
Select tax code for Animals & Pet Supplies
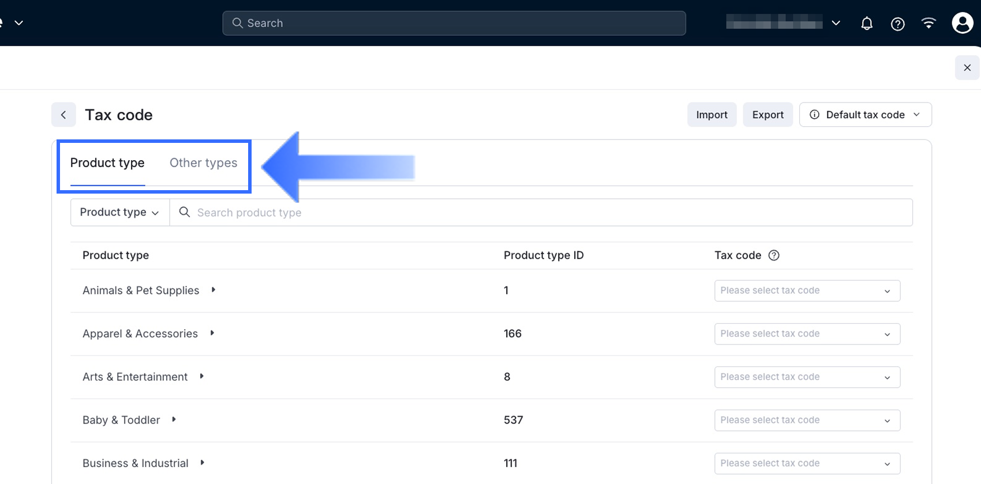807,290
